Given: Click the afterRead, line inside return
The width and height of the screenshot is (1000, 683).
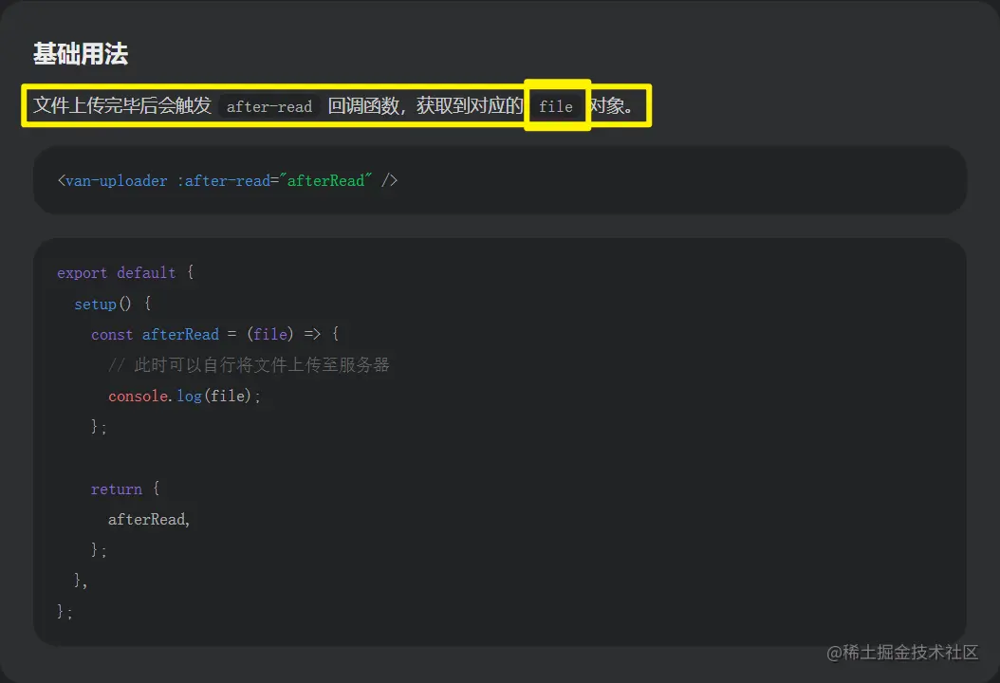Looking at the screenshot, I should (x=149, y=520).
